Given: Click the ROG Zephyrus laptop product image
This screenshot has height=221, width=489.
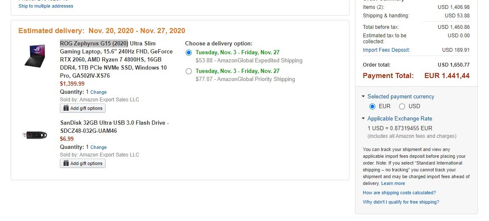Looking at the screenshot, I should point(35,56).
